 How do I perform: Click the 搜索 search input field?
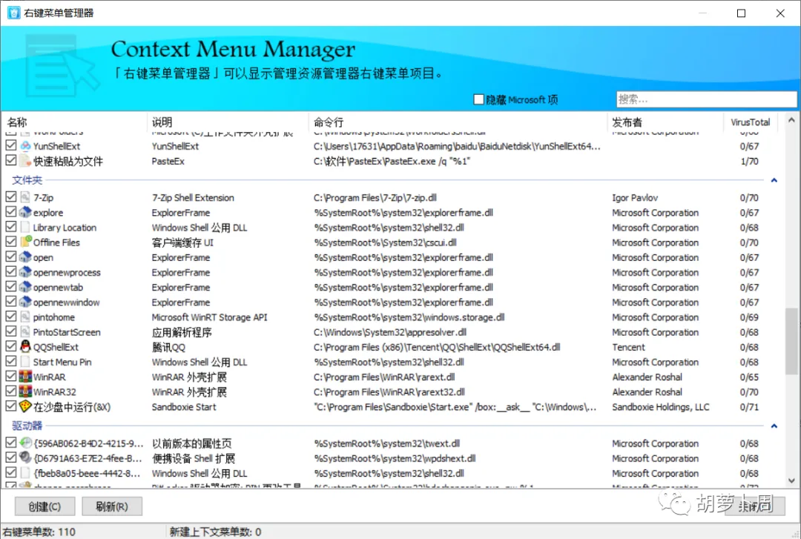point(706,99)
